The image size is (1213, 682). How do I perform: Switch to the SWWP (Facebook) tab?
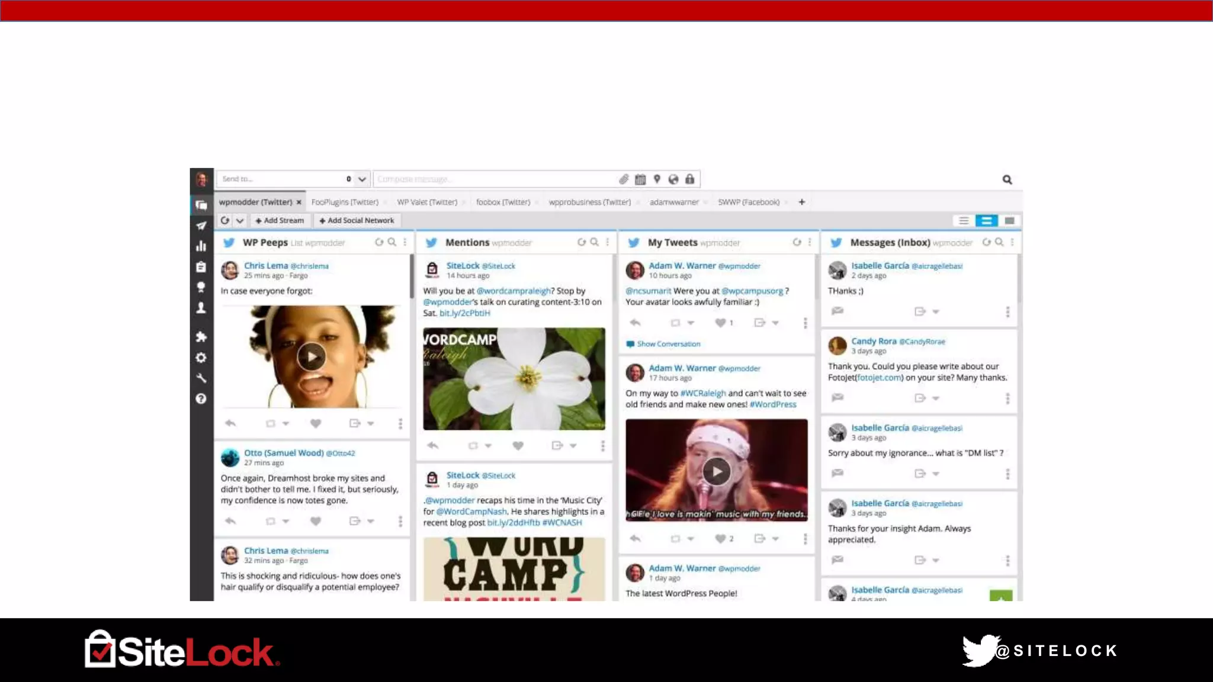[749, 202]
